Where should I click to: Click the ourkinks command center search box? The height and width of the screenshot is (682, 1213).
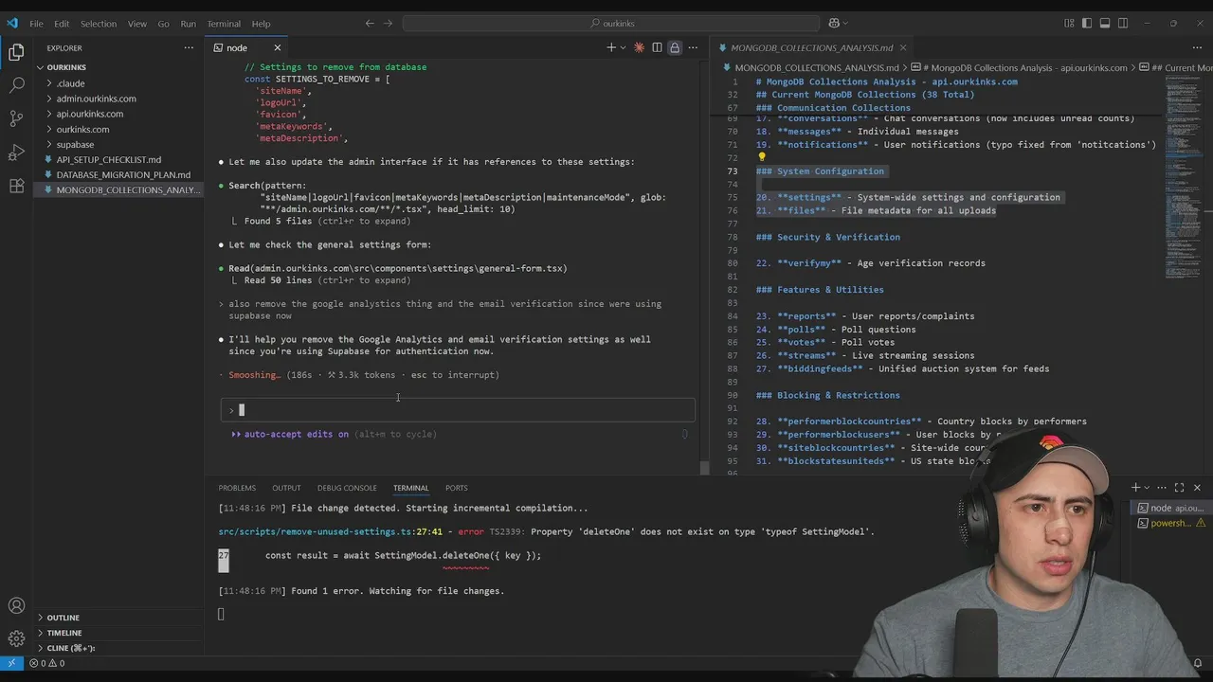pyautogui.click(x=612, y=23)
